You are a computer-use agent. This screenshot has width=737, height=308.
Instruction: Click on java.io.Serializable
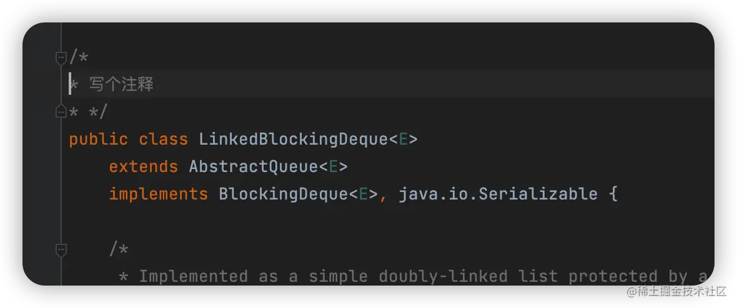498,194
